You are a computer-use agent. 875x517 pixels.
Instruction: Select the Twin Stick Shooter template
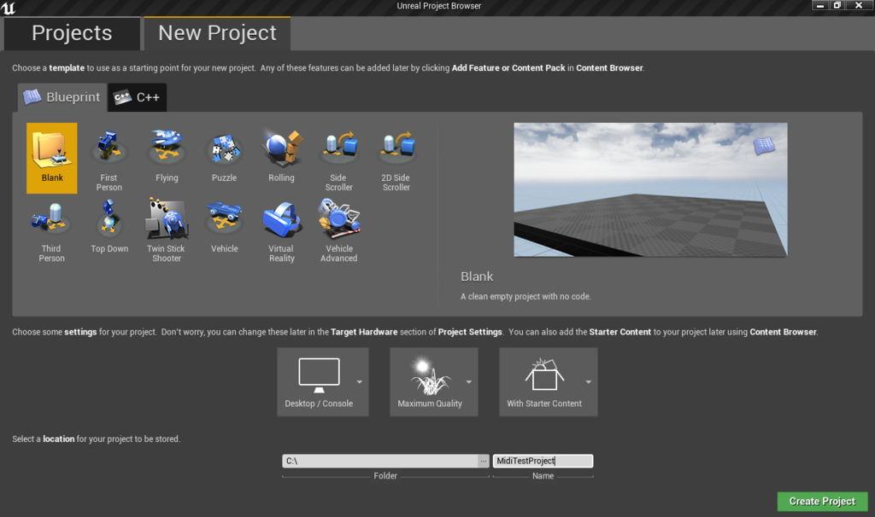[x=167, y=229]
